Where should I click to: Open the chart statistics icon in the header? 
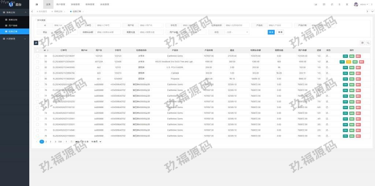coord(316,4)
